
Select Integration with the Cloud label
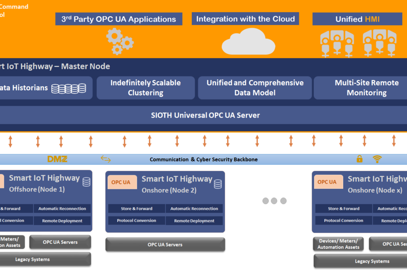pos(246,19)
